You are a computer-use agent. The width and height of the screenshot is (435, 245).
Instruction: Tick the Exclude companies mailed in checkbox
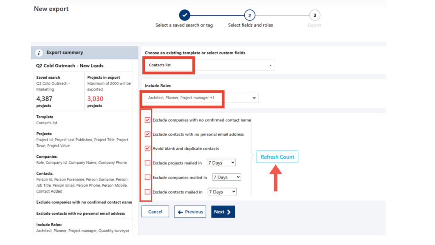click(x=147, y=177)
